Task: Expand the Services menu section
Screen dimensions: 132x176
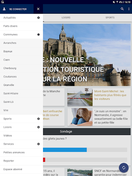Action: coord(38,144)
